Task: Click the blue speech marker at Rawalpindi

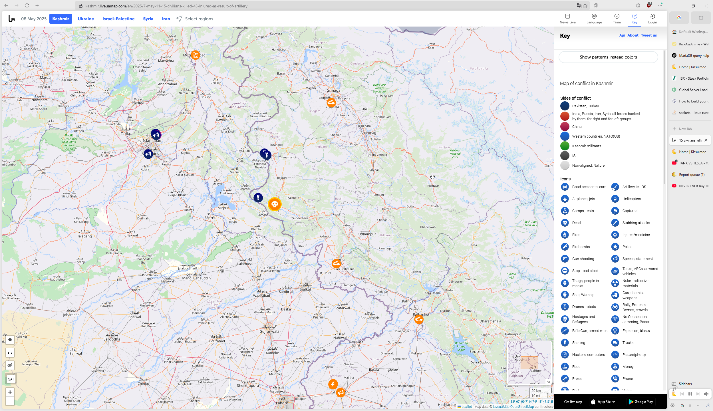Action: click(148, 154)
